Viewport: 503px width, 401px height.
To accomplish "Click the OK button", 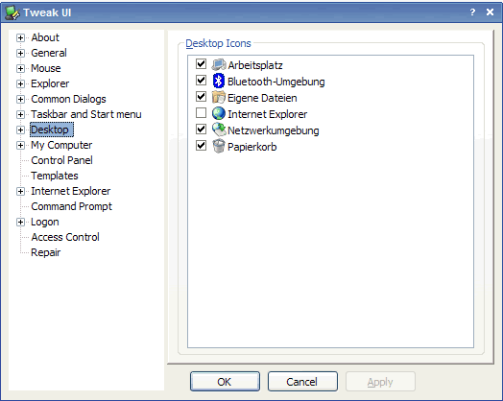I will (x=225, y=382).
